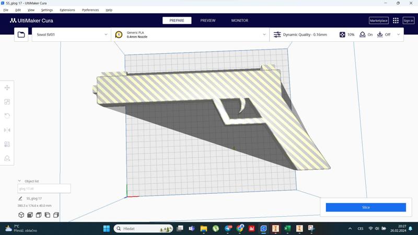The height and width of the screenshot is (235, 418).
Task: Open the file folder icon
Action: (21, 34)
